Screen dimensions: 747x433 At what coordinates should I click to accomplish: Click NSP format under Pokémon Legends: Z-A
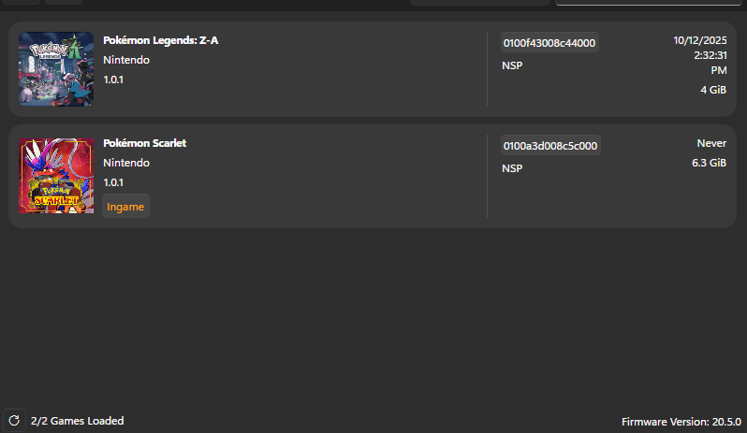tap(512, 66)
